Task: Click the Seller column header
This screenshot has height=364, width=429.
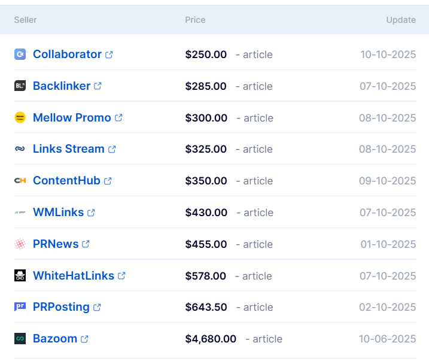Action: click(x=26, y=20)
